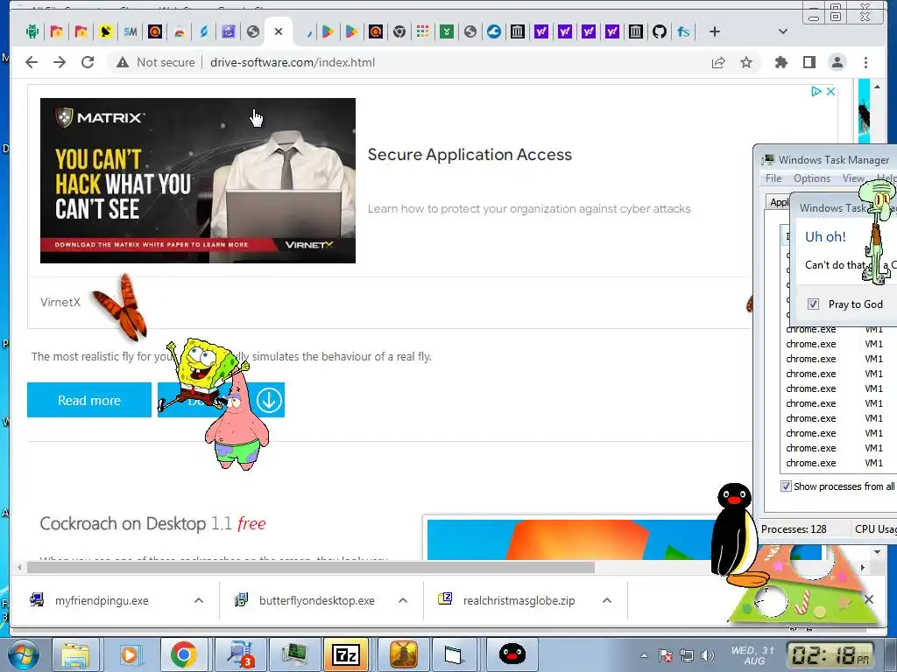
Task: Click the Pingu penguin desktop character
Action: 737,536
